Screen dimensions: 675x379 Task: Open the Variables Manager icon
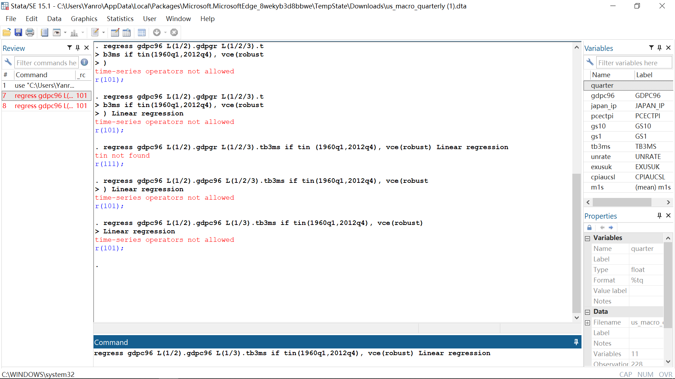142,33
